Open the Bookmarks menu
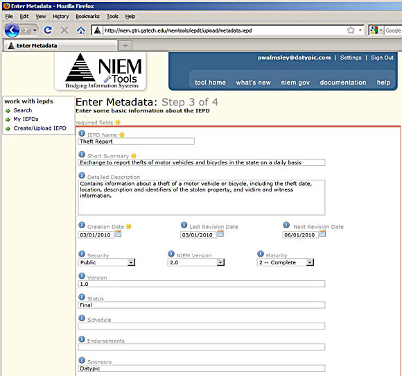 coord(87,17)
